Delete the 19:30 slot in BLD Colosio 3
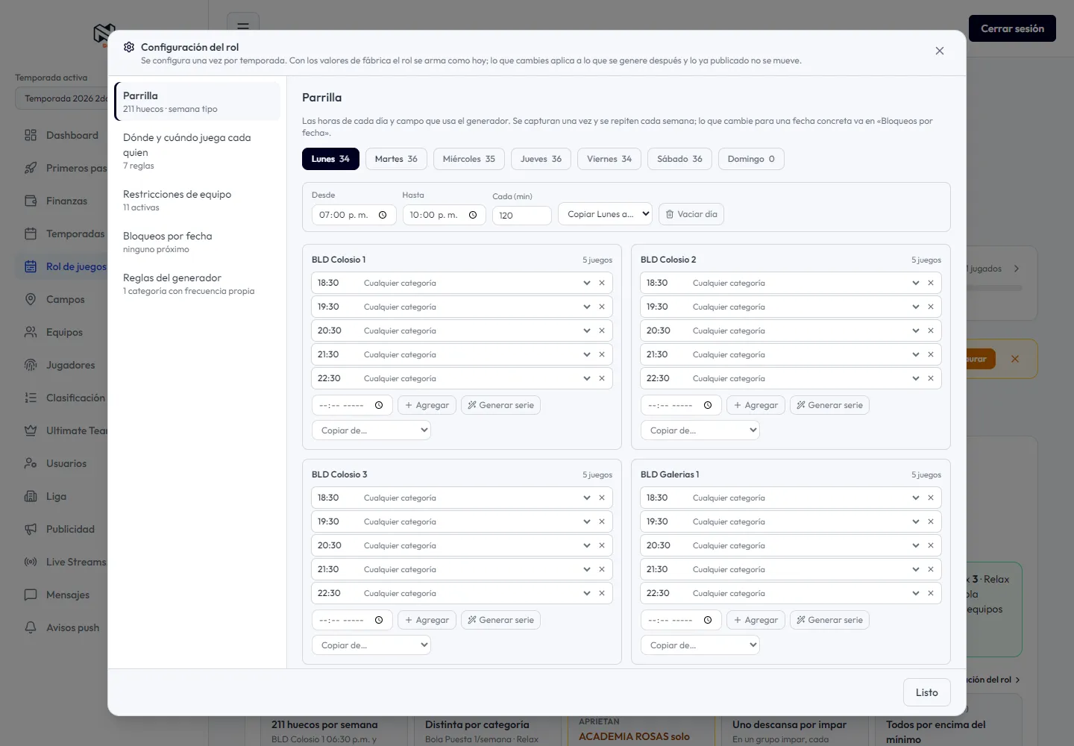The height and width of the screenshot is (746, 1074). click(x=602, y=521)
